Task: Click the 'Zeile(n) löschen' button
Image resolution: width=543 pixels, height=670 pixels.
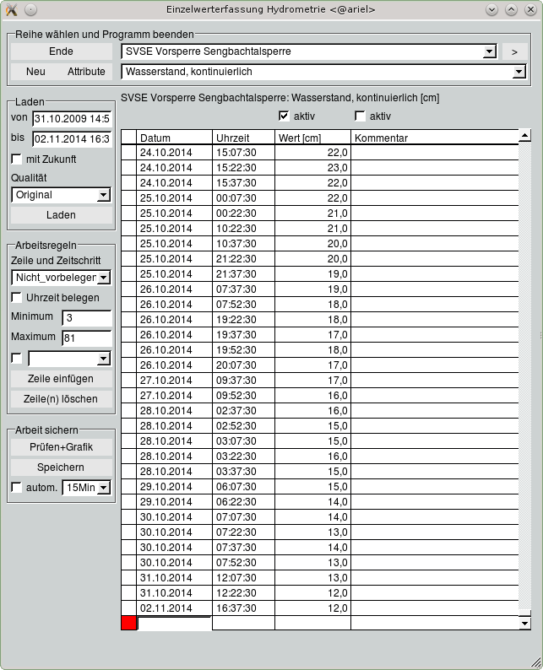Action: (61, 398)
